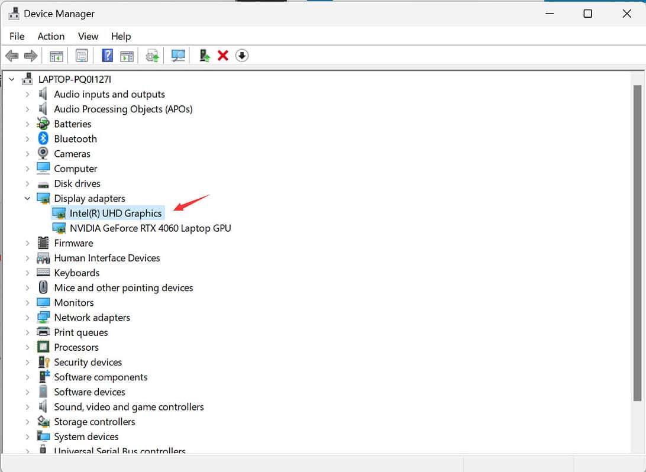Click the Batteries category icon
This screenshot has height=472, width=646.
click(x=43, y=124)
